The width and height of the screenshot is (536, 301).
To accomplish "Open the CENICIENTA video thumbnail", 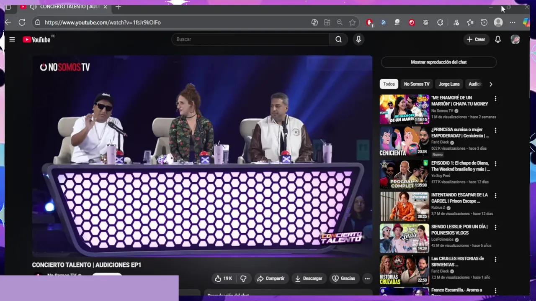I will click(x=404, y=141).
